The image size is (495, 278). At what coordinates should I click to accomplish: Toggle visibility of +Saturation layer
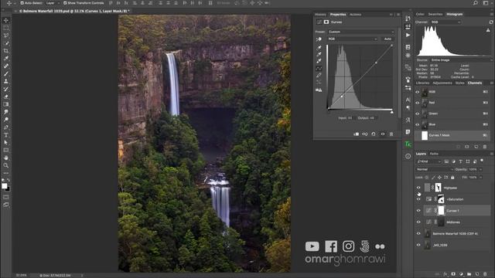(x=418, y=199)
